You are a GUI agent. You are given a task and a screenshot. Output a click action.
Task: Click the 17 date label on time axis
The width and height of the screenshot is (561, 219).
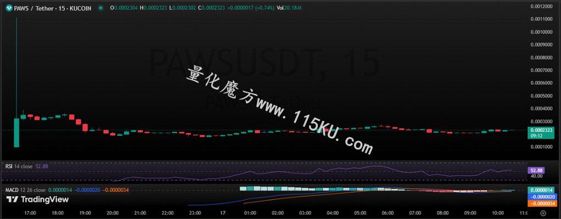coord(222,213)
